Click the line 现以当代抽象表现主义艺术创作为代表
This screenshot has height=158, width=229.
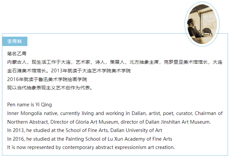click(x=50, y=88)
